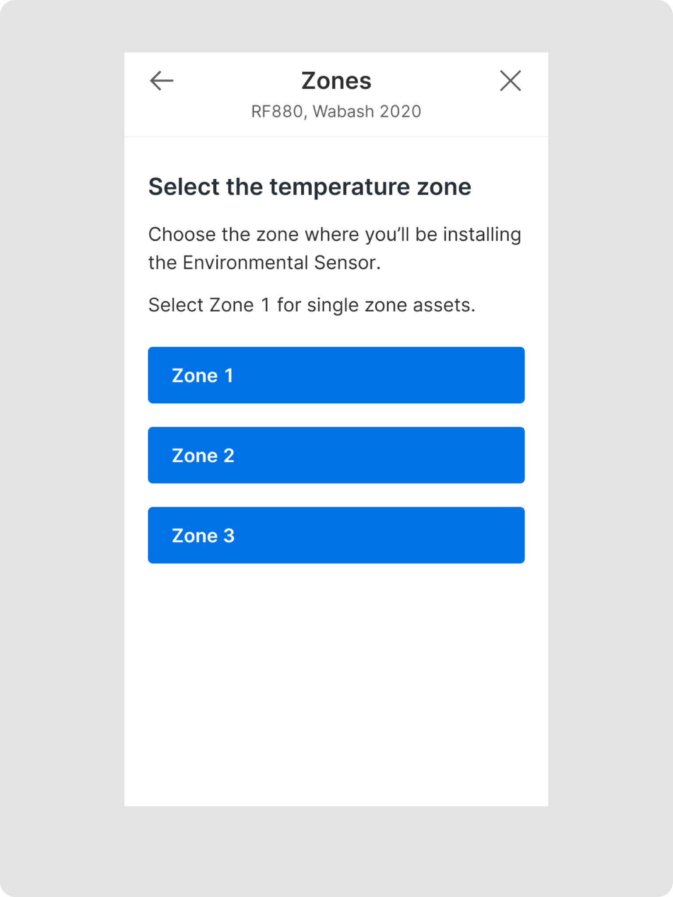
Task: Click the back arrow icon
Action: pyautogui.click(x=162, y=81)
